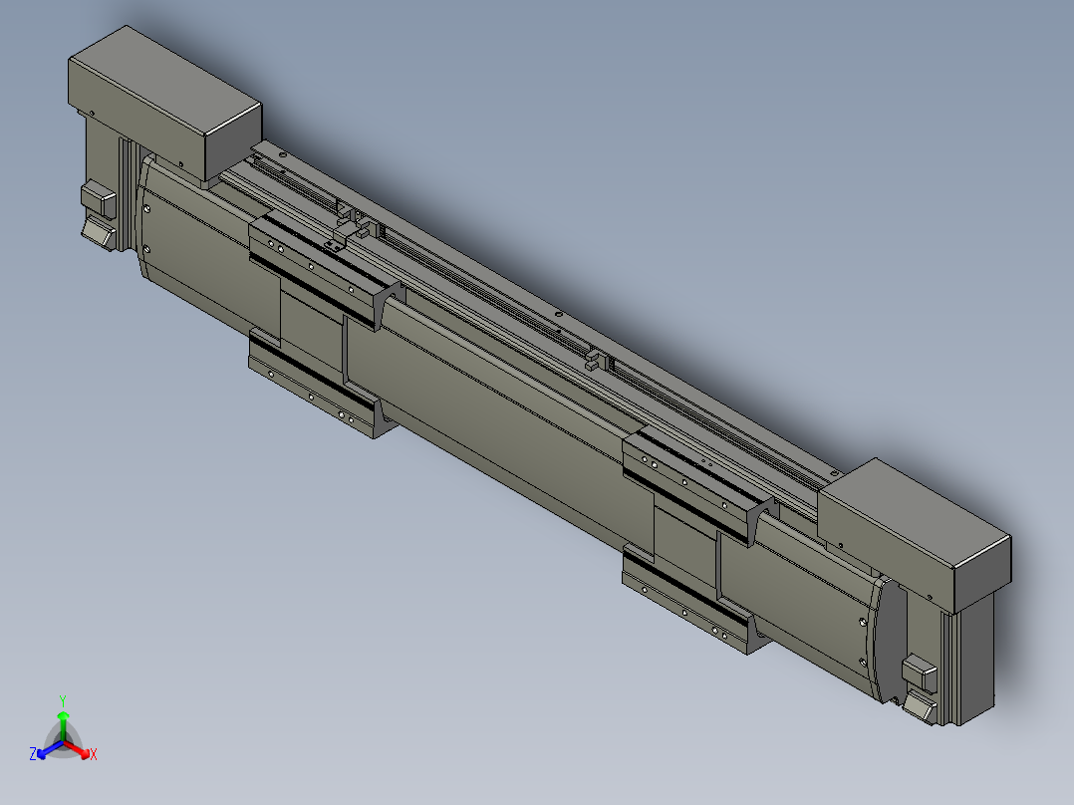Image resolution: width=1074 pixels, height=805 pixels.
Task: Select the bottom-right motor housing box
Action: click(915, 534)
